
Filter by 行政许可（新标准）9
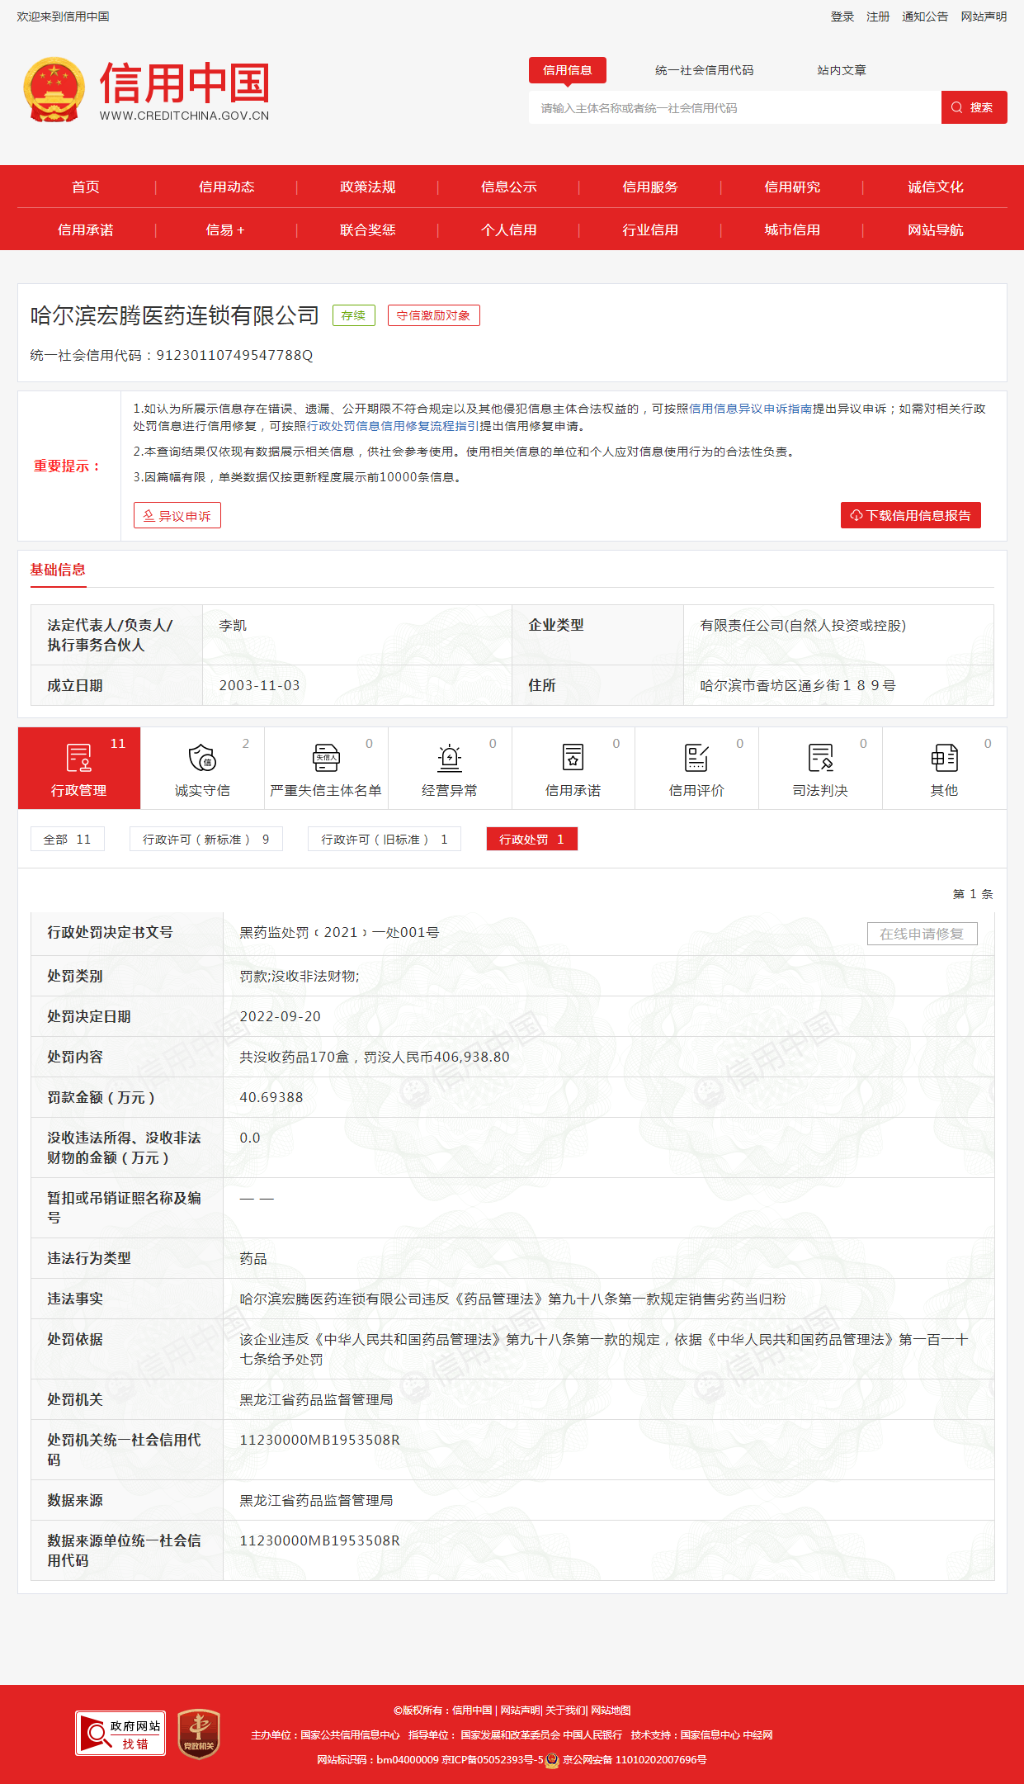(x=206, y=839)
